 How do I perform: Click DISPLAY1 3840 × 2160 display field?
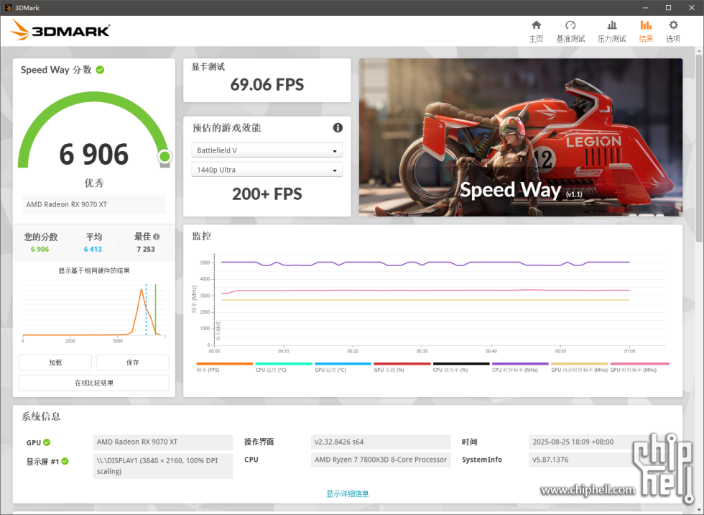point(163,466)
